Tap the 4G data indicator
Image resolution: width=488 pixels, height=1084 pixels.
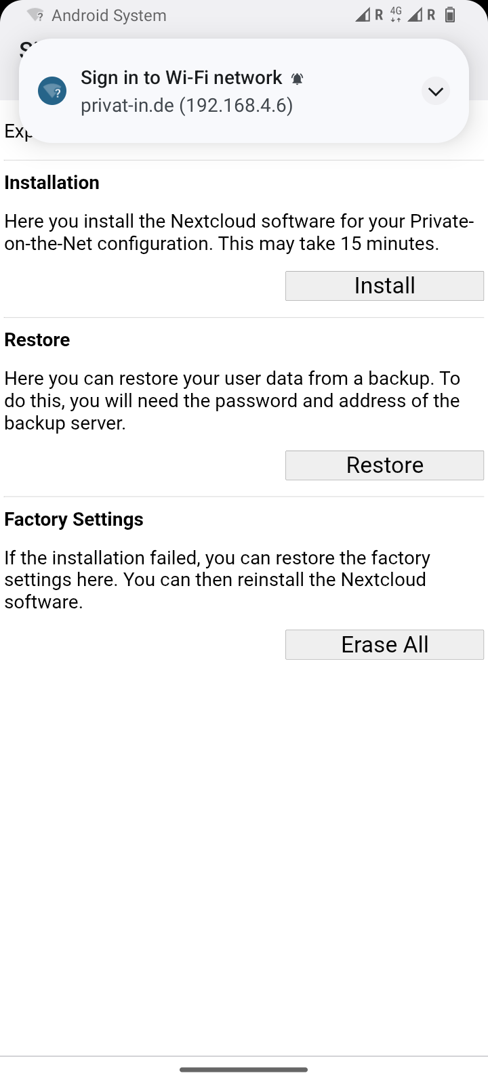[x=396, y=14]
